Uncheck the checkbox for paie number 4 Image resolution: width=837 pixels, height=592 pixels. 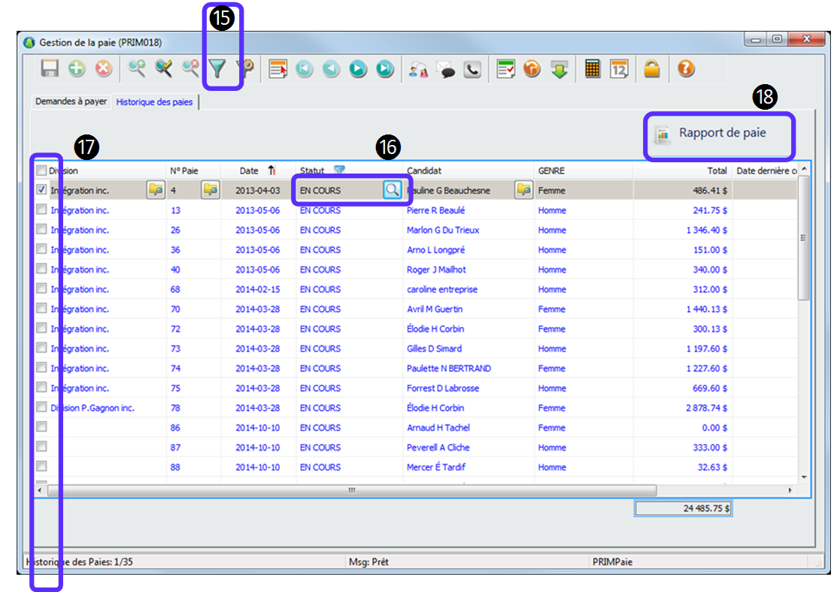tap(42, 191)
